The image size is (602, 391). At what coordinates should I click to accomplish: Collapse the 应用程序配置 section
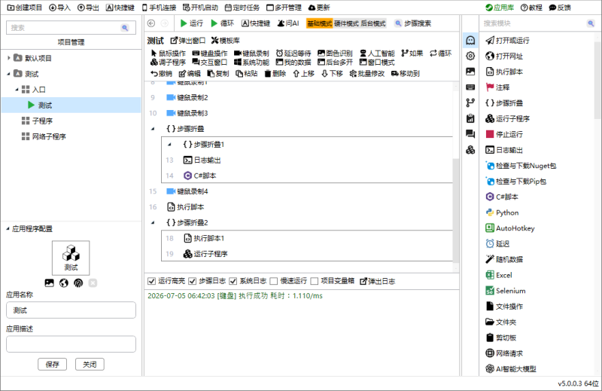[x=8, y=229]
